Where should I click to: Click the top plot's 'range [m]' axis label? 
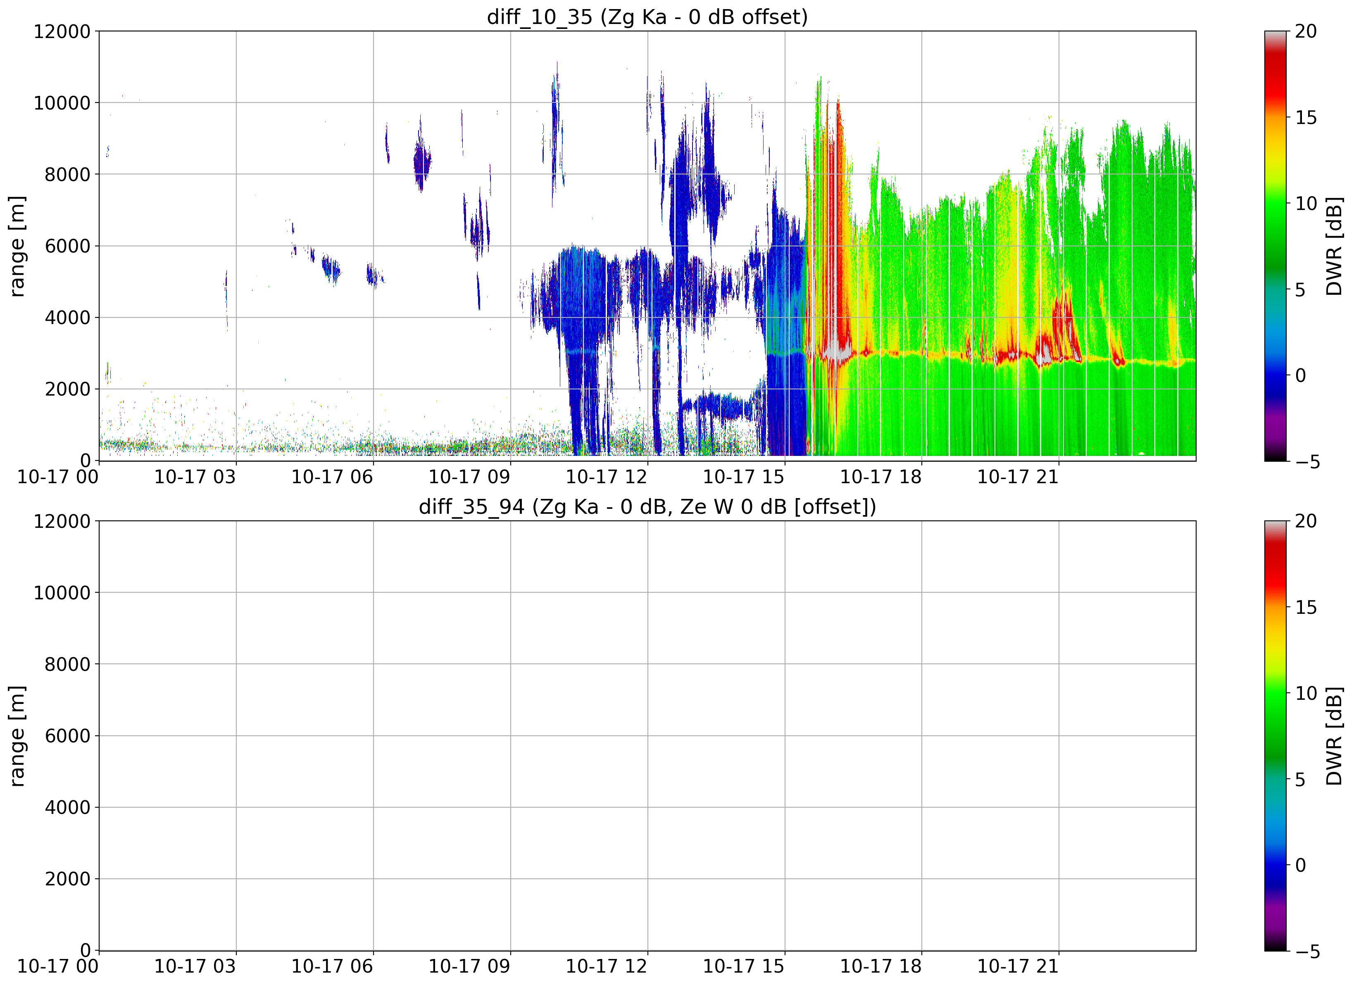17,246
